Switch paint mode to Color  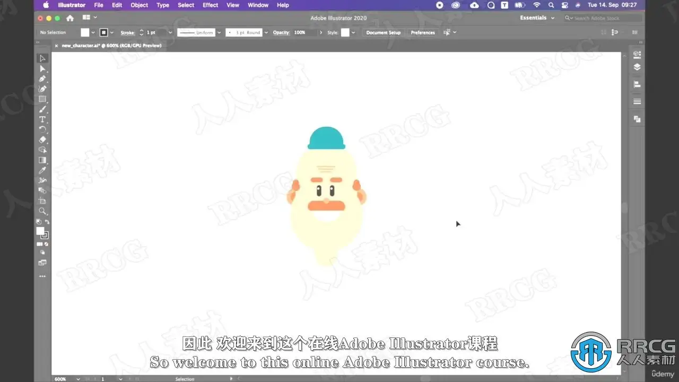coord(39,244)
